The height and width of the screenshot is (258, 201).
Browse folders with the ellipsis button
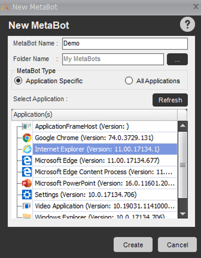[x=177, y=59]
